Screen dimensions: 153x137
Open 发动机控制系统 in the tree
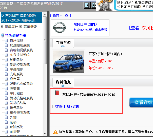pyautogui.click(x=21, y=98)
